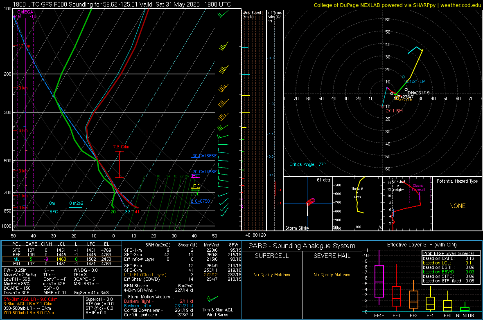The image size is (483, 320).
Task: Select the ML parcel row
Action: [x=61, y=259]
